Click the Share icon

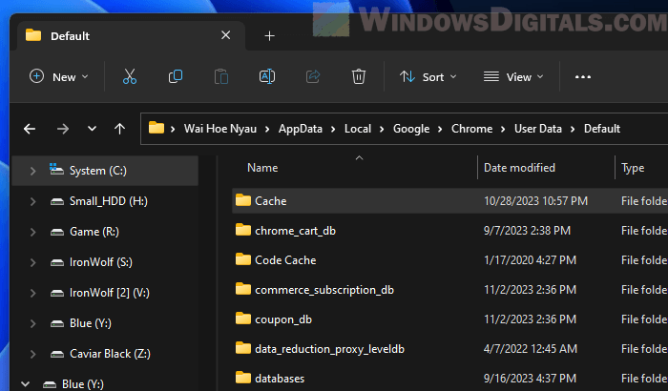313,76
